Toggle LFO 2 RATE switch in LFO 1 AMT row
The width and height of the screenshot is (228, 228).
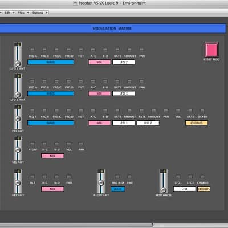pos(117,50)
